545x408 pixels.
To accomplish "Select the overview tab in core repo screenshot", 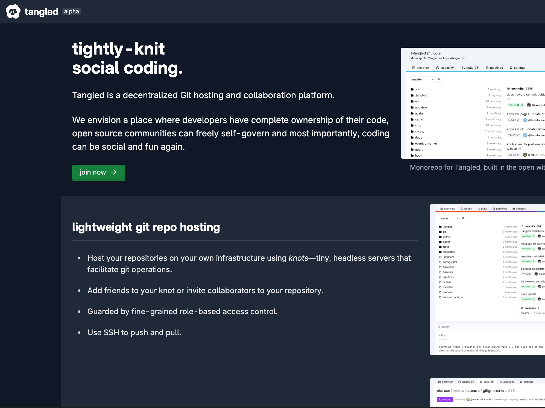I will pos(421,68).
